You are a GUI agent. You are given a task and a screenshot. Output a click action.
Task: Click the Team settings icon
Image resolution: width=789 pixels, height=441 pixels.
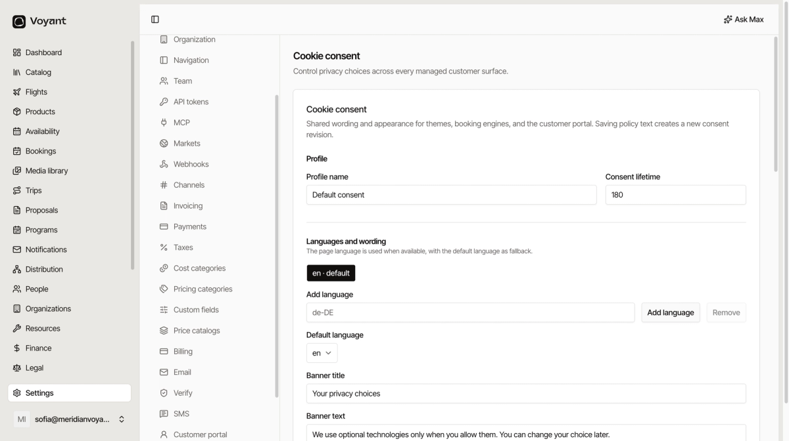(x=164, y=81)
